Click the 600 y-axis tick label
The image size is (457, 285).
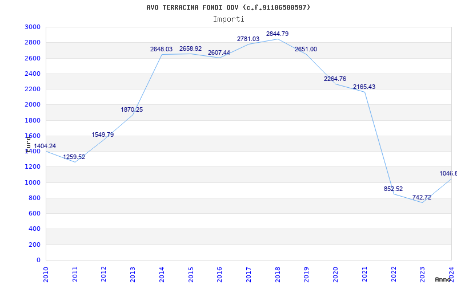[34, 213]
